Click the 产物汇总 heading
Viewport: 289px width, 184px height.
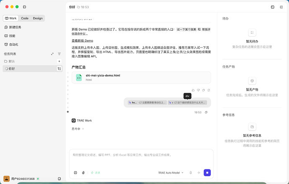click(78, 67)
